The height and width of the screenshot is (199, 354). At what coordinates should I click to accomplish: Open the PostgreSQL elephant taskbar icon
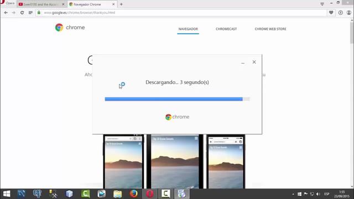coord(37,194)
